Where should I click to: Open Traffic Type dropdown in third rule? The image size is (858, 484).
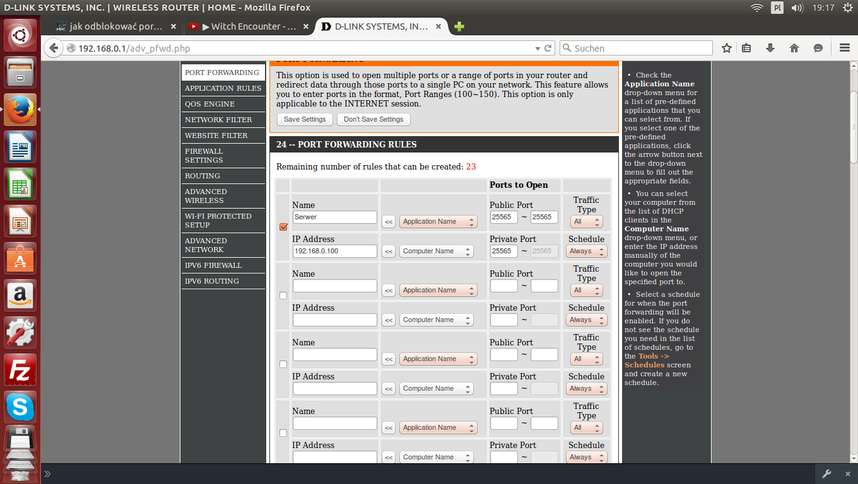586,359
